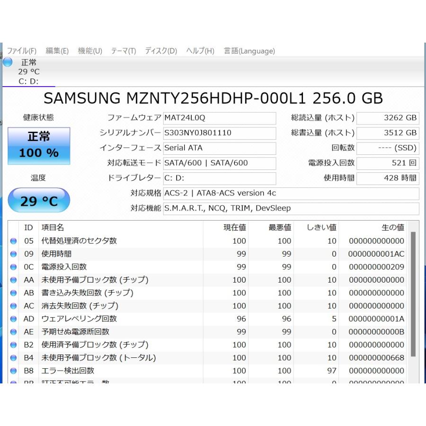Click the status dot for attribute B2
Screen dimensions: 426x426
[x=13, y=345]
